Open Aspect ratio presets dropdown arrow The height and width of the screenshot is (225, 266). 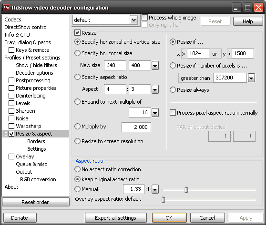[x=155, y=89]
